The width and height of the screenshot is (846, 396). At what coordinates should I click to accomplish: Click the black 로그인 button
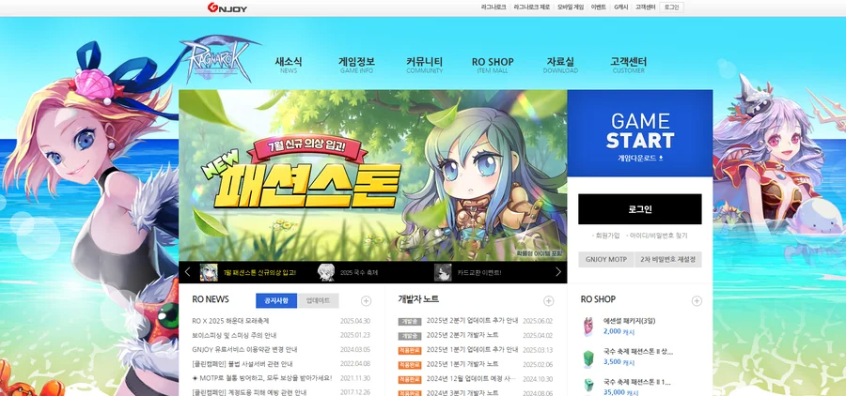click(640, 209)
